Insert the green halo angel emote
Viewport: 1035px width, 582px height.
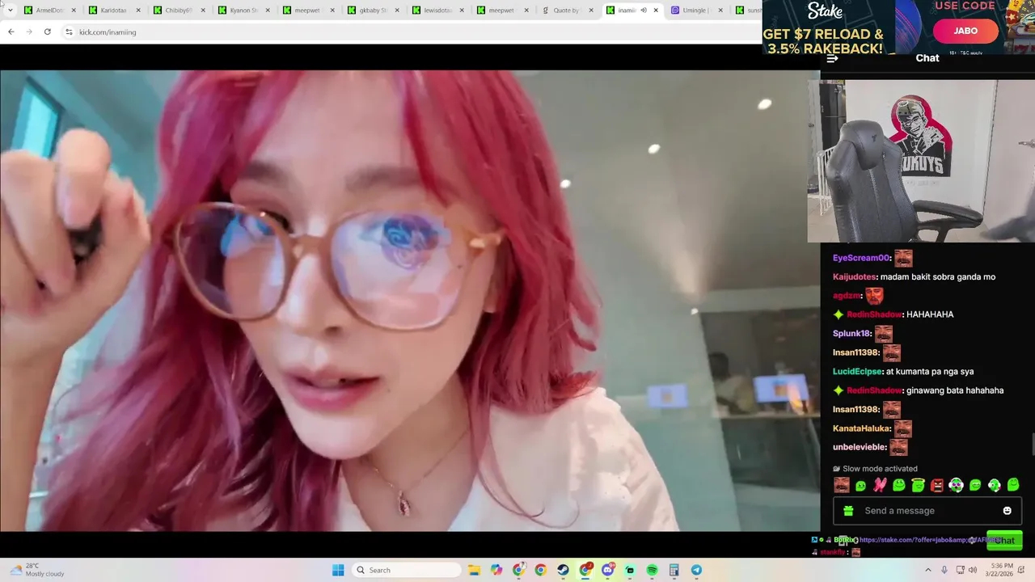pyautogui.click(x=918, y=485)
